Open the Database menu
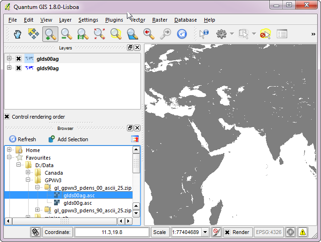Screen dimensions: 321x242 pyautogui.click(x=186, y=20)
